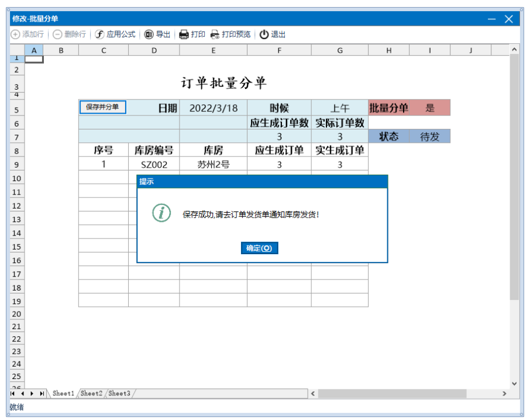Open print preview (打印预览)

pyautogui.click(x=215, y=35)
